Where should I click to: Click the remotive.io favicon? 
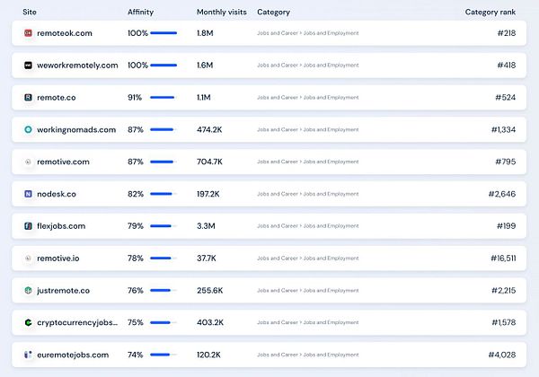coord(28,259)
